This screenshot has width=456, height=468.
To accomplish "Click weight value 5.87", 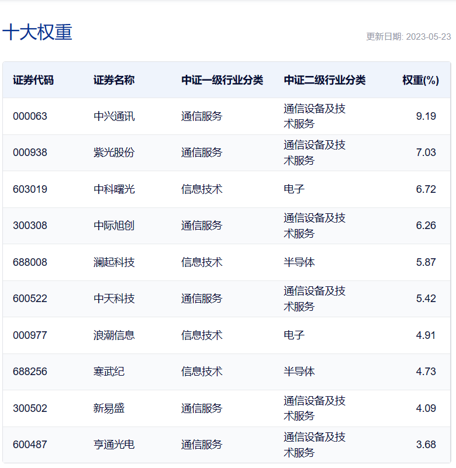I will coord(426,262).
